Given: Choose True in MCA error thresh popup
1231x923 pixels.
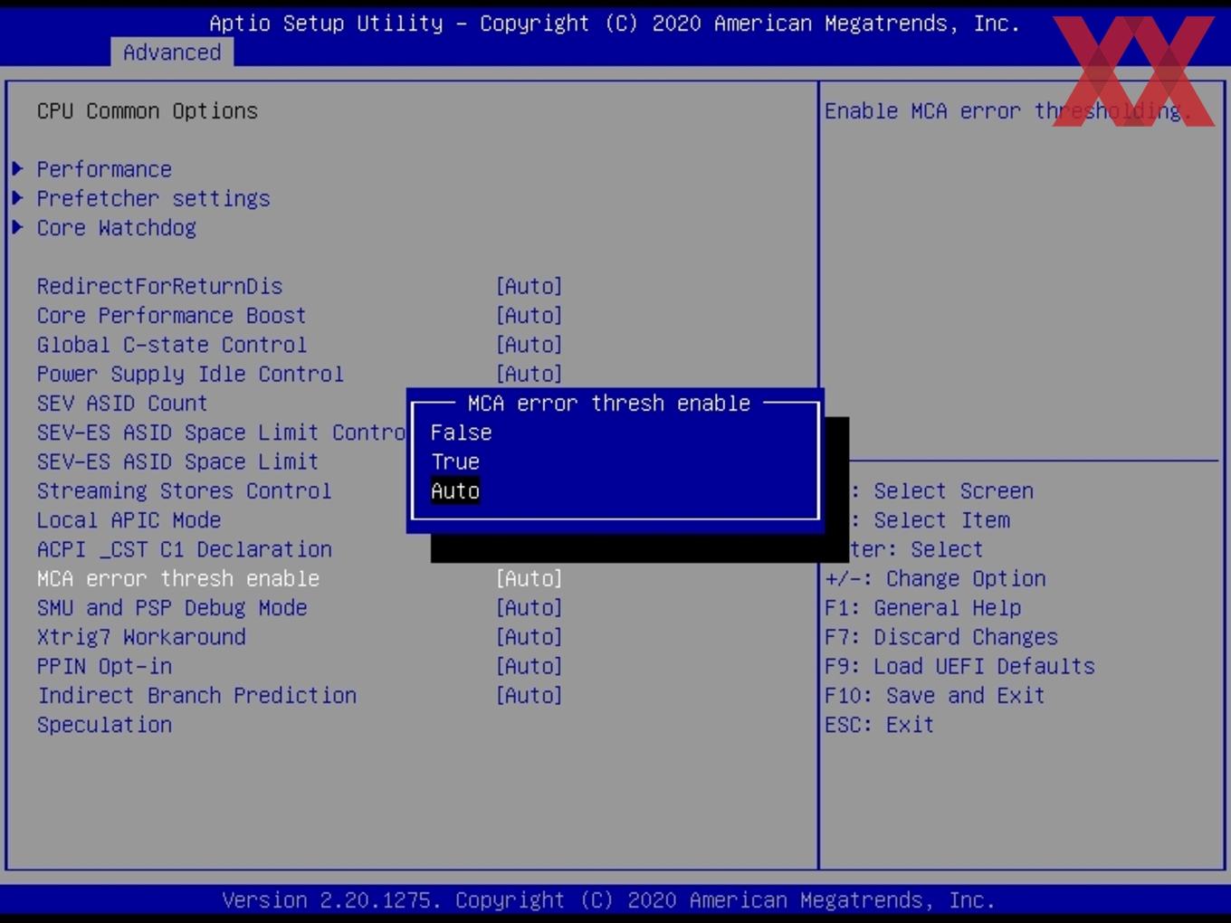Looking at the screenshot, I should pyautogui.click(x=455, y=461).
